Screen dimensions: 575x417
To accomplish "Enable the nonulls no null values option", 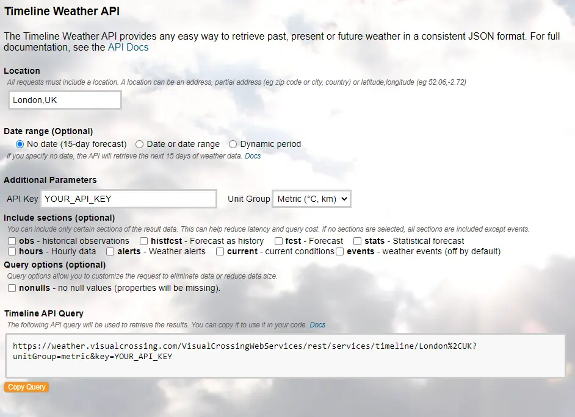I will click(12, 288).
